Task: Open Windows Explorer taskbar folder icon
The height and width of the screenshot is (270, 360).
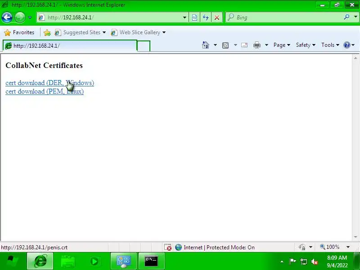Action: pos(67,261)
